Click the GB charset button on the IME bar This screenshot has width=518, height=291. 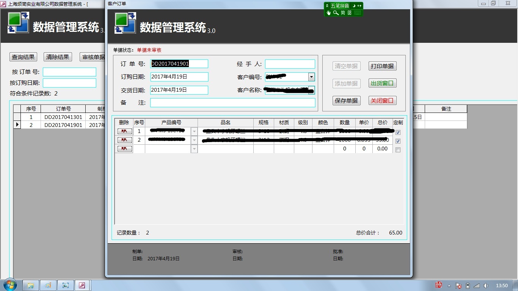point(350,13)
